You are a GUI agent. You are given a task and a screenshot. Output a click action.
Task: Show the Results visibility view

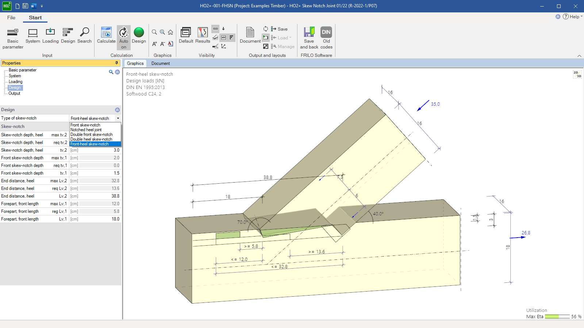tap(203, 36)
